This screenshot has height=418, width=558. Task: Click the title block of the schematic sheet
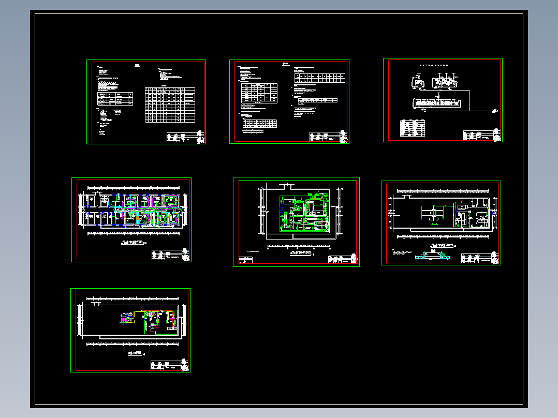(x=482, y=135)
